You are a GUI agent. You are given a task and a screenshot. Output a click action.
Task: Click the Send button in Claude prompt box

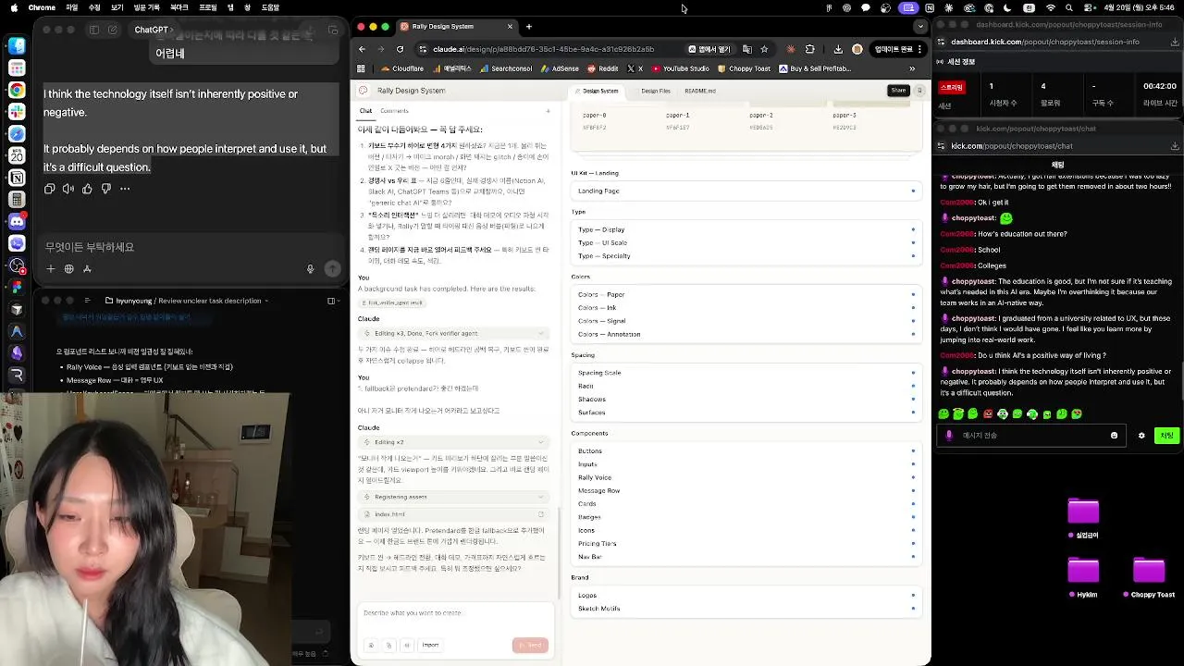click(530, 645)
